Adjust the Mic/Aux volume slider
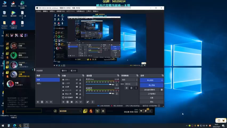This screenshot has height=128, width=227. tap(99, 84)
